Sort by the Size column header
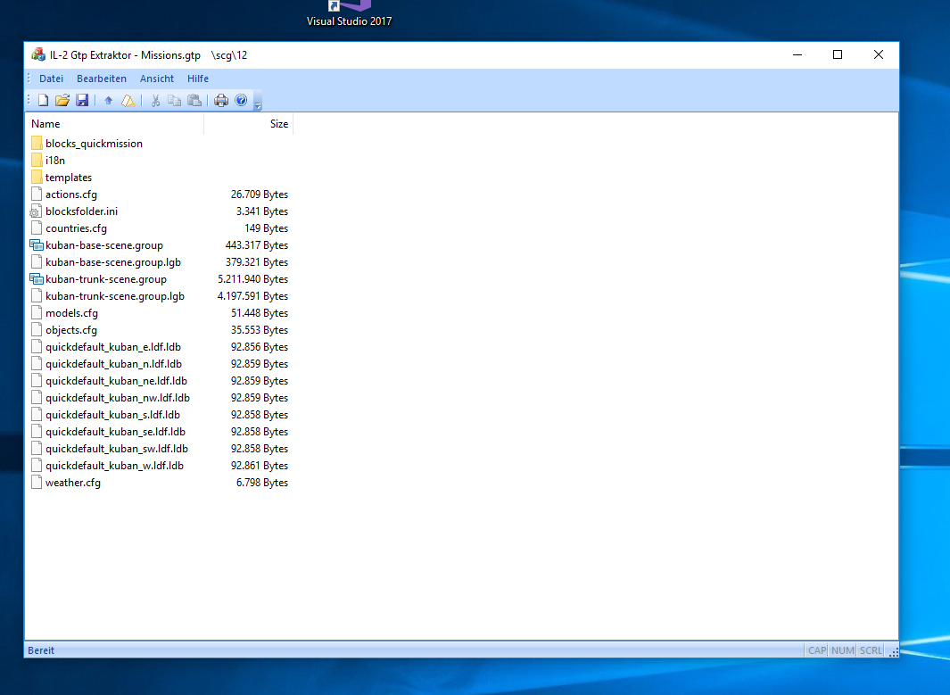The width and height of the screenshot is (950, 695). [x=248, y=124]
